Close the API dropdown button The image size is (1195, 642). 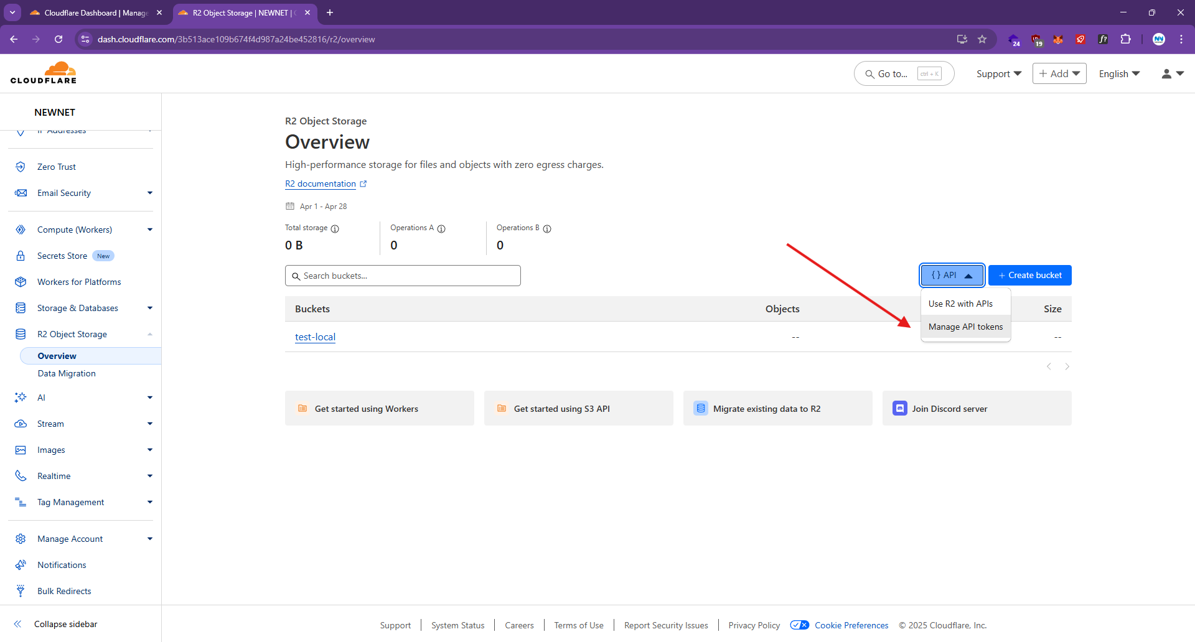coord(952,275)
